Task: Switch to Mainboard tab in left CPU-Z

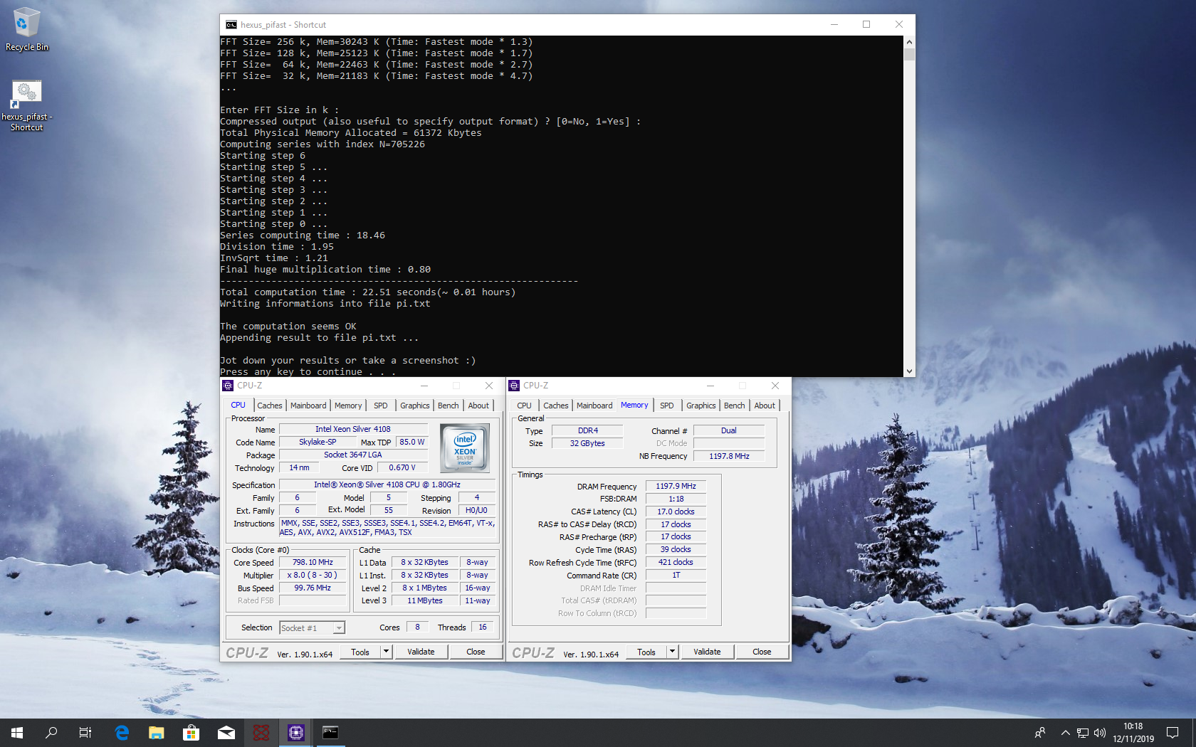Action: point(308,406)
